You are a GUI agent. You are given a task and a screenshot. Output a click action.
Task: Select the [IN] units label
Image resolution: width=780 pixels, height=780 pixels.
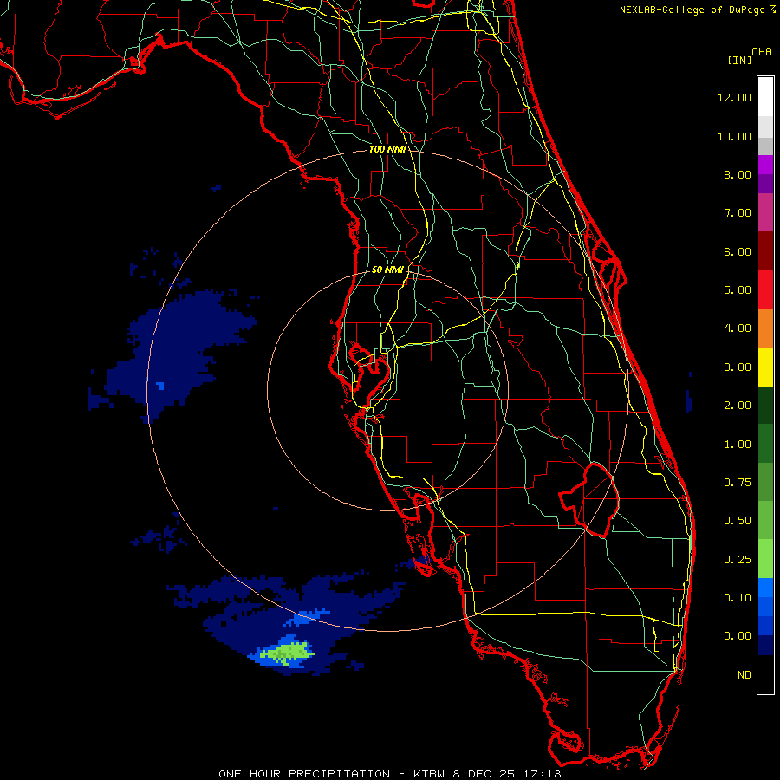739,60
